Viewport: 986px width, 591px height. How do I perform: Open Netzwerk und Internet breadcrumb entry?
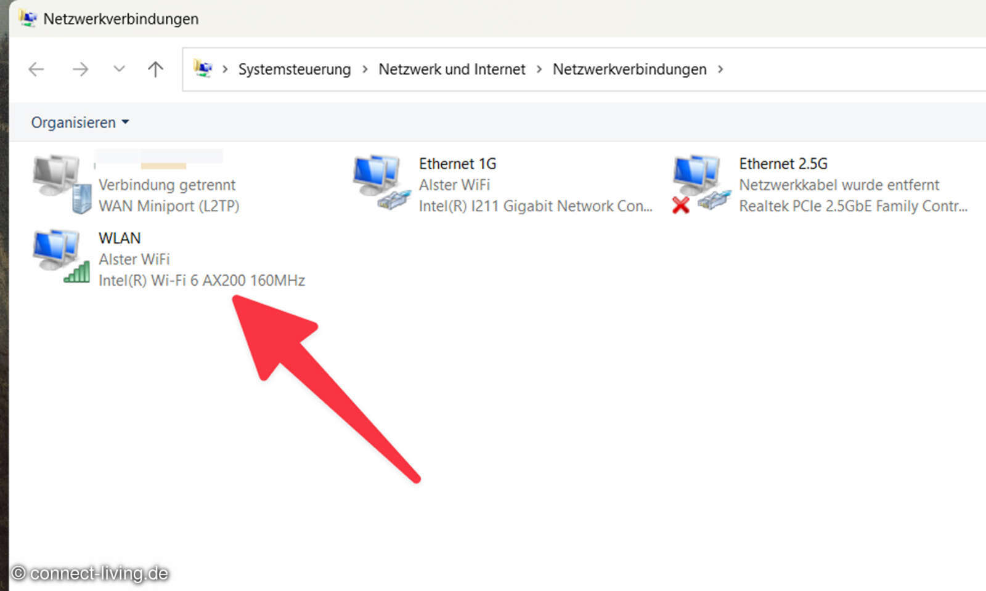[452, 69]
